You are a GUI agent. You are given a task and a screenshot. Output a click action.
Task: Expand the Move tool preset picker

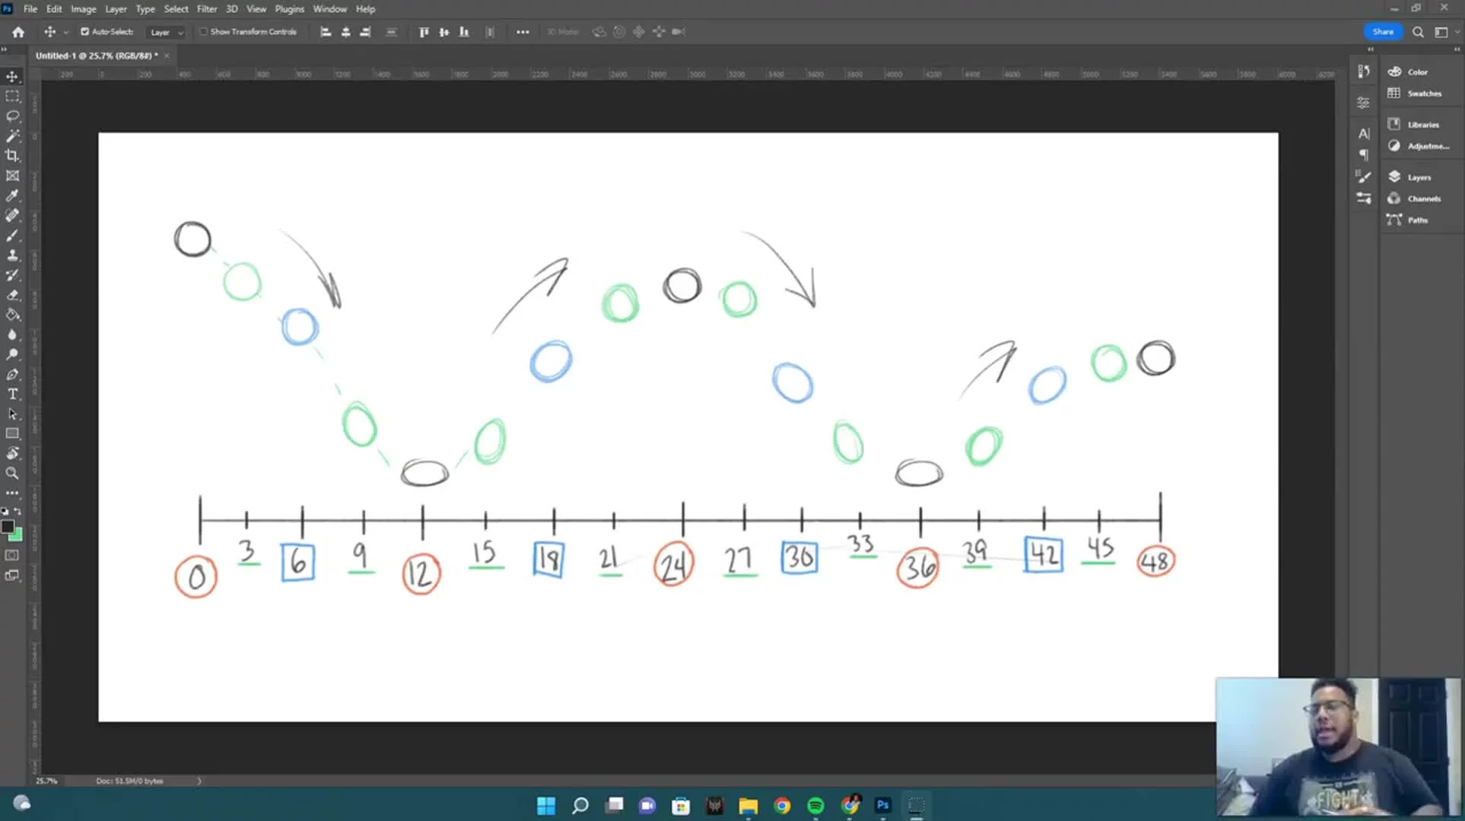pos(66,32)
